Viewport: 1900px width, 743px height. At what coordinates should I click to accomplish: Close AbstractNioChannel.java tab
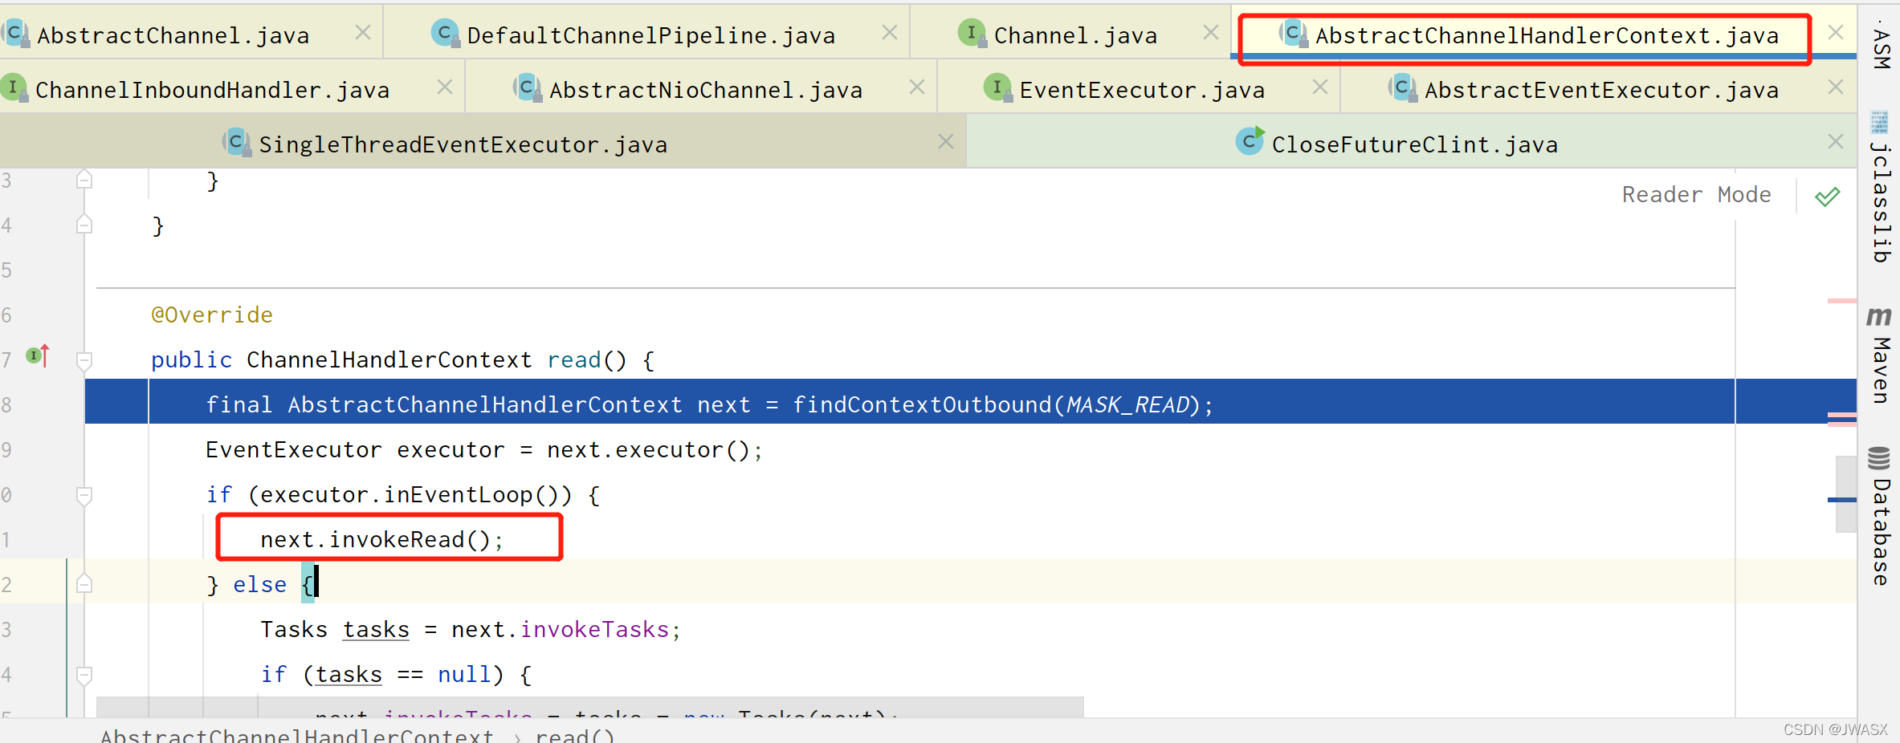[917, 87]
